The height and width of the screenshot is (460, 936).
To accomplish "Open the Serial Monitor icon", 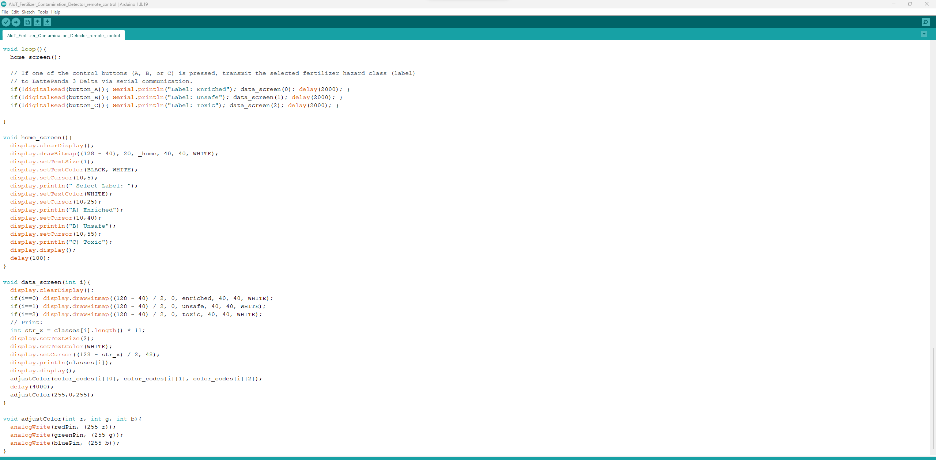I will point(925,22).
